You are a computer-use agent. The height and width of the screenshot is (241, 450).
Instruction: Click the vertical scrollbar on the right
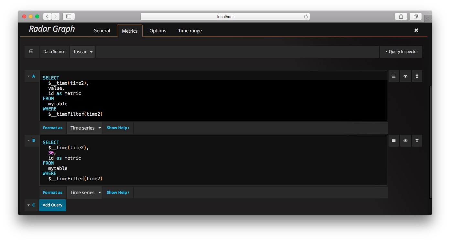coord(430,142)
